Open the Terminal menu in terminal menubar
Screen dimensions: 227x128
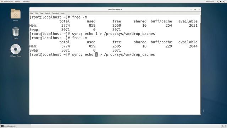click(x=55, y=13)
